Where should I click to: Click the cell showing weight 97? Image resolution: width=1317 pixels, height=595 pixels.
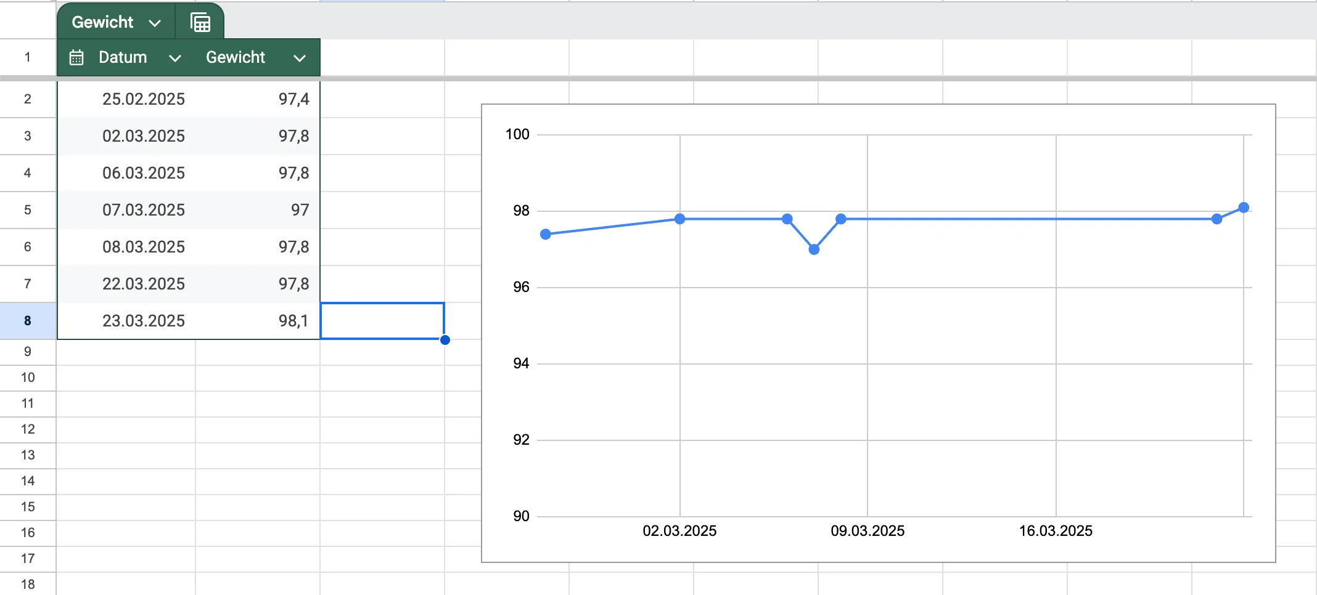point(300,210)
